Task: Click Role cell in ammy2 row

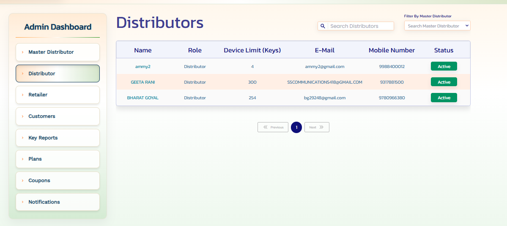Action: coord(195,66)
